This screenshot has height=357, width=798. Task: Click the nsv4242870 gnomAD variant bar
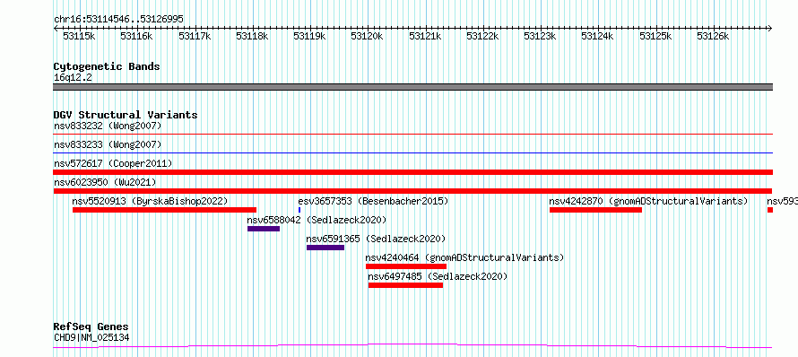pos(595,210)
